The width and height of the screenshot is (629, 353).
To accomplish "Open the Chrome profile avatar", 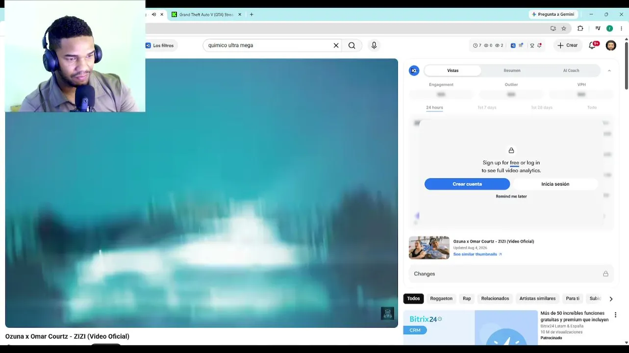I will click(609, 28).
